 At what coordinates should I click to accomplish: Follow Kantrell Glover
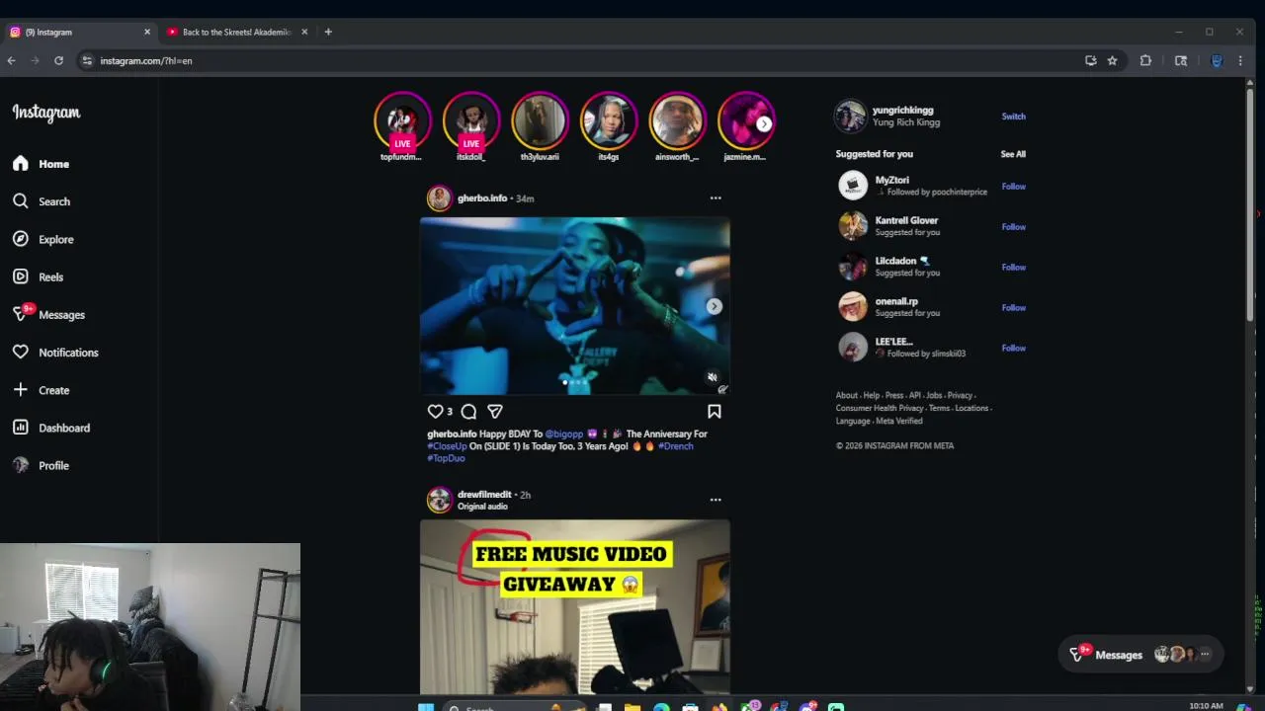(1013, 226)
